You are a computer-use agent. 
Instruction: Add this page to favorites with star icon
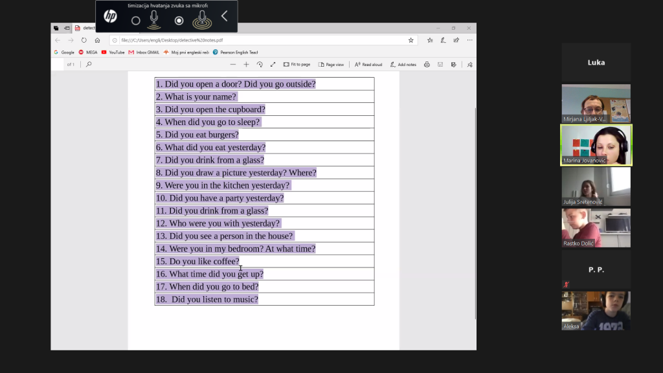(410, 40)
